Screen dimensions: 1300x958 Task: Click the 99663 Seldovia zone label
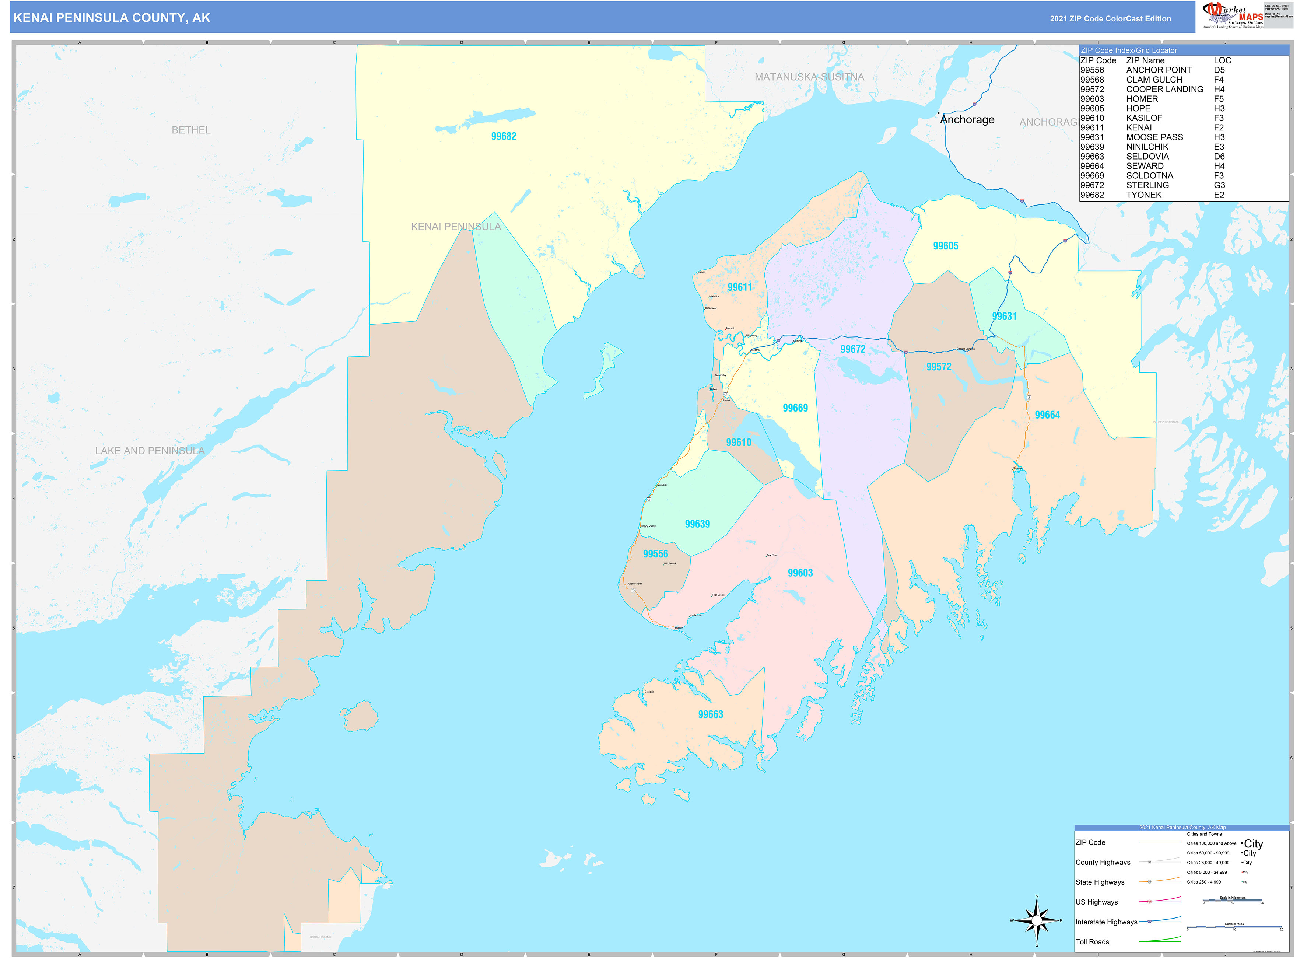(x=710, y=715)
